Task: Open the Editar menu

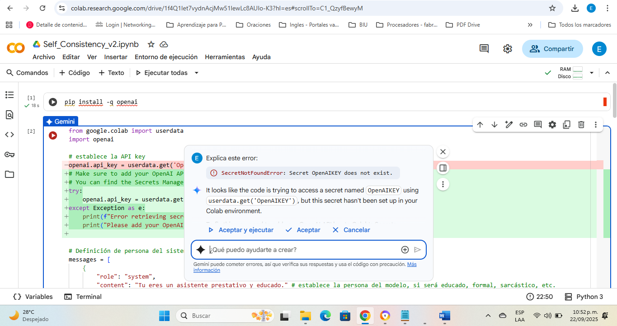Action: [71, 57]
